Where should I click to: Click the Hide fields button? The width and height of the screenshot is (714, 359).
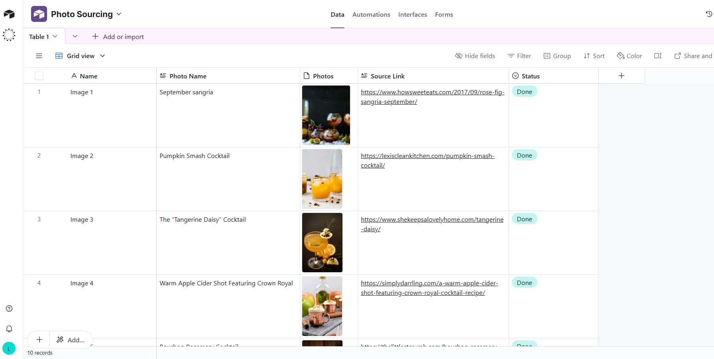475,56
